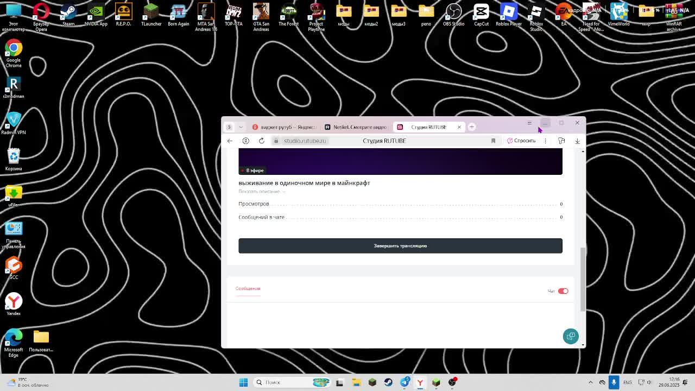This screenshot has height=391, width=695.
Task: Select the Radmin VPN desktop icon
Action: 14,123
